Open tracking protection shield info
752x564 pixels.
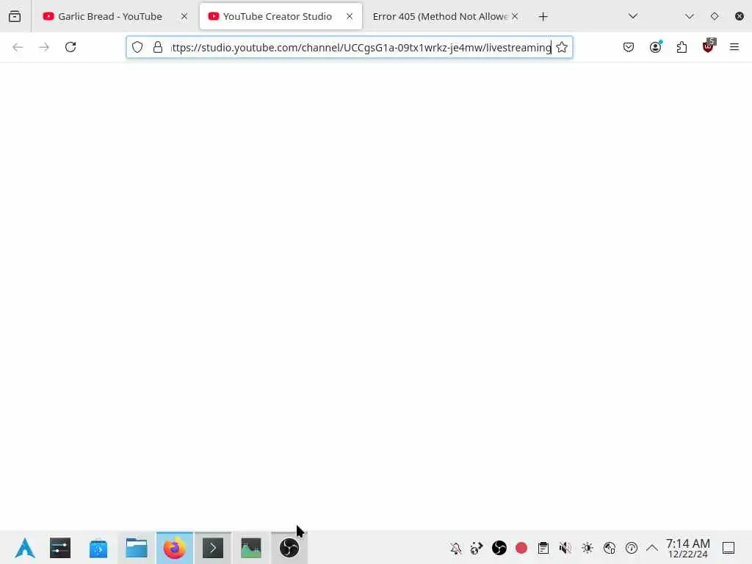tap(137, 47)
